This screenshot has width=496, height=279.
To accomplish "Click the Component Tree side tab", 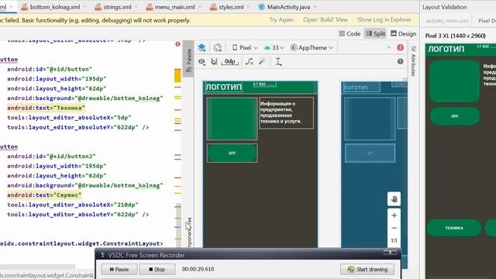I will point(189,232).
